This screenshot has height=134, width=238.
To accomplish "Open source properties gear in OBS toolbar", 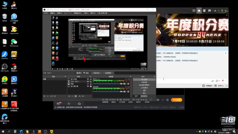I will point(79,73).
